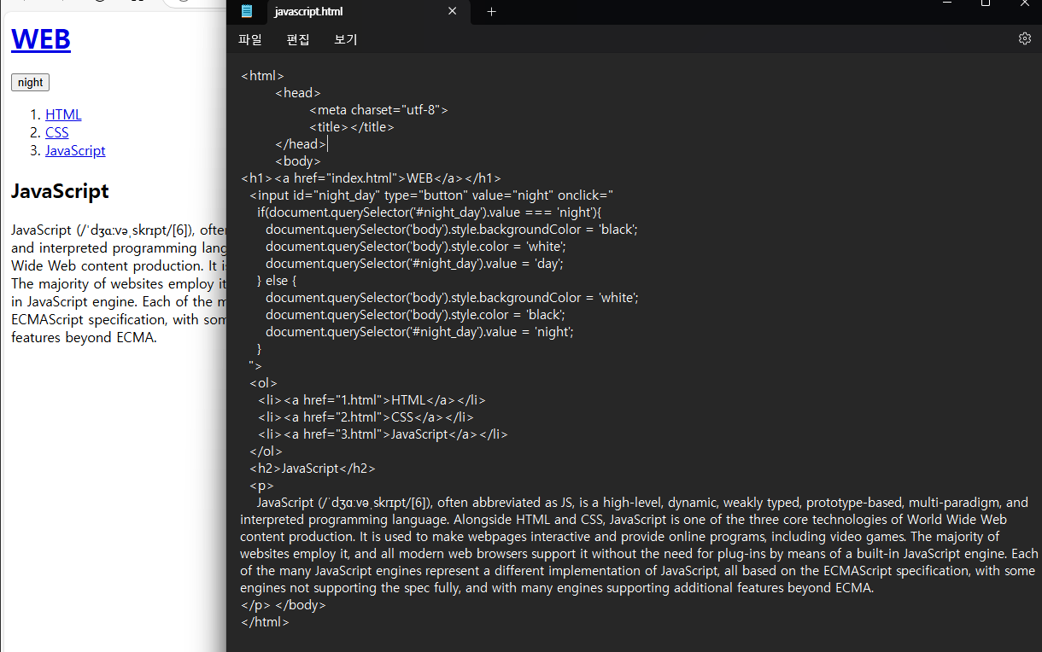This screenshot has height=652, width=1042.
Task: Click the backgroundColor = 'black' line
Action: (452, 230)
